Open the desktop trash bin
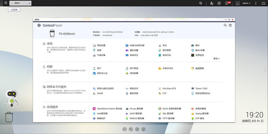The width and height of the screenshot is (268, 134). (9, 117)
